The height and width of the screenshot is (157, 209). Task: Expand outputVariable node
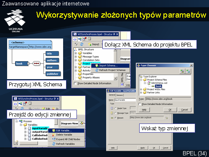[25, 132]
